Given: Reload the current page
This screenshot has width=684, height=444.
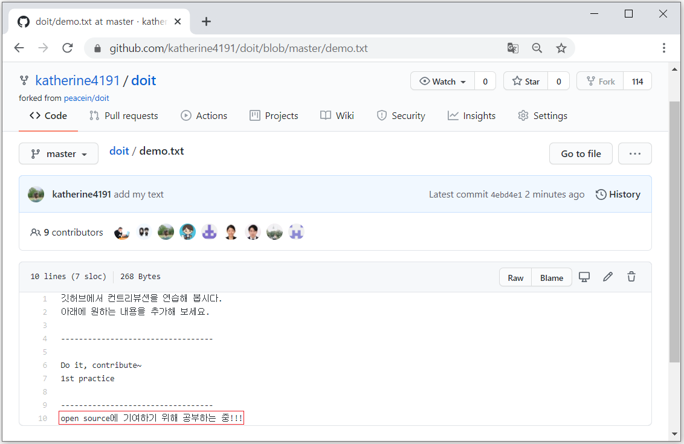Looking at the screenshot, I should coord(68,48).
